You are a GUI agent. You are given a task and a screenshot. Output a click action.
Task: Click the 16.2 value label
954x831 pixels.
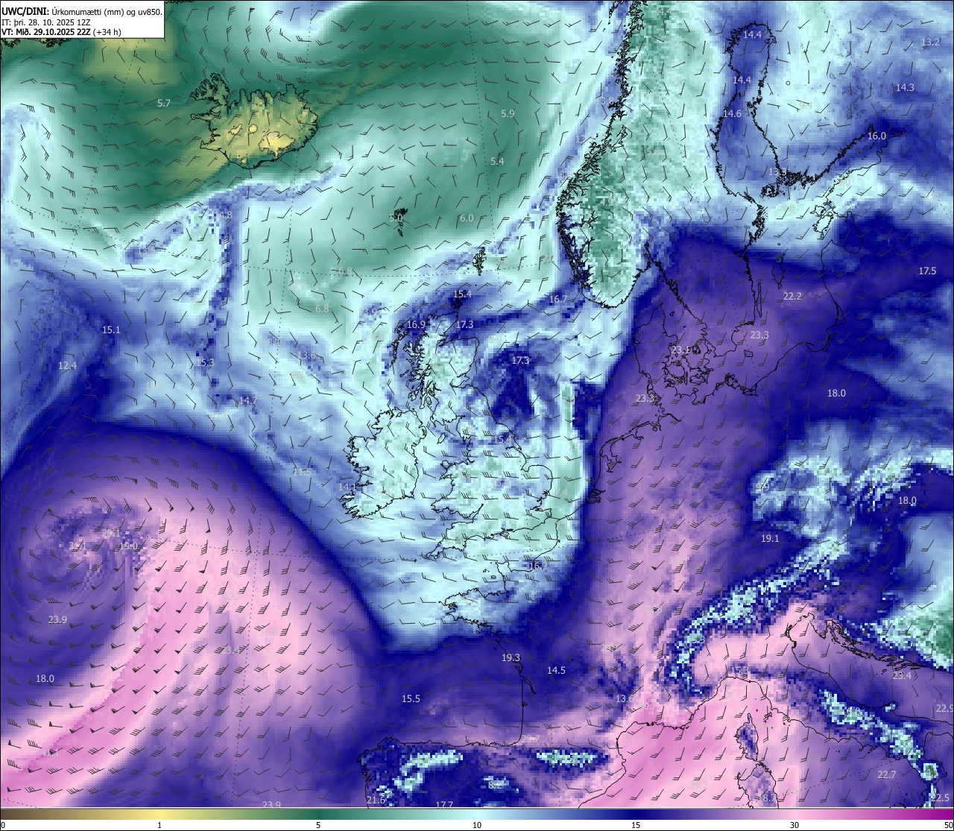pos(537,566)
